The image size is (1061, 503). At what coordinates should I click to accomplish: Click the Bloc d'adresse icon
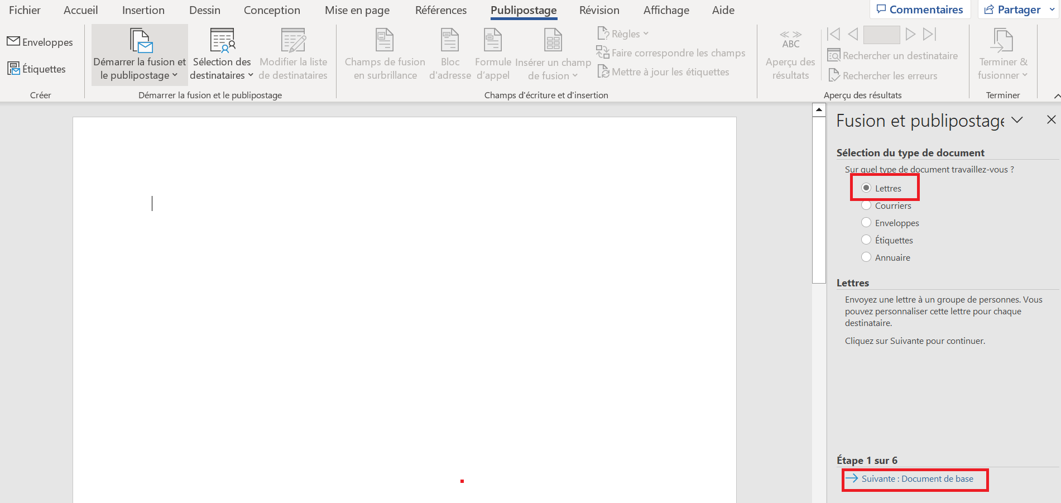pyautogui.click(x=450, y=41)
